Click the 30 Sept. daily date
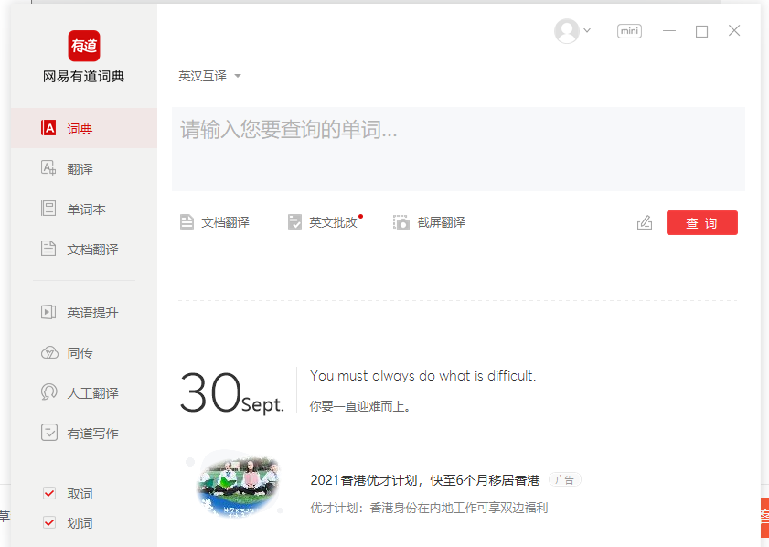 [x=231, y=392]
